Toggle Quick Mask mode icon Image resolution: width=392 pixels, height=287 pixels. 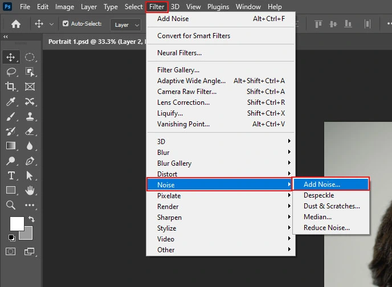(11, 251)
